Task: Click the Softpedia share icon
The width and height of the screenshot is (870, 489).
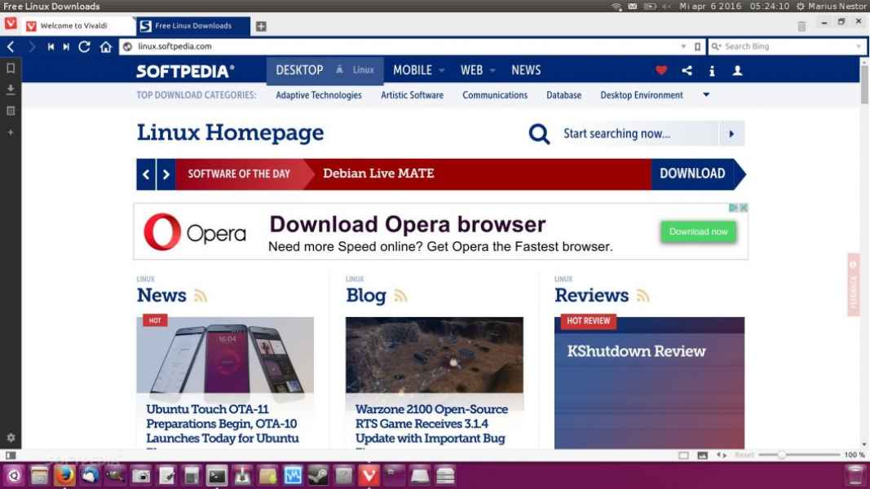Action: point(687,71)
